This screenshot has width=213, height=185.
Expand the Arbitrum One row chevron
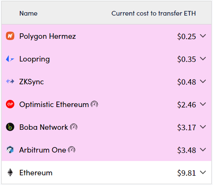click(203, 150)
